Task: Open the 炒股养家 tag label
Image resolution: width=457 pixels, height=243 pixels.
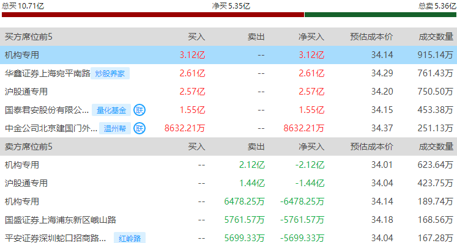Action: pyautogui.click(x=110, y=73)
